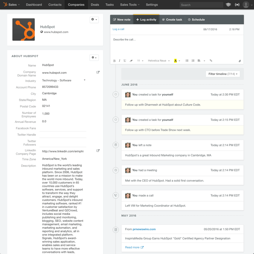Click the phone call timeline icon
The width and height of the screenshot is (254, 254).
pos(116,195)
